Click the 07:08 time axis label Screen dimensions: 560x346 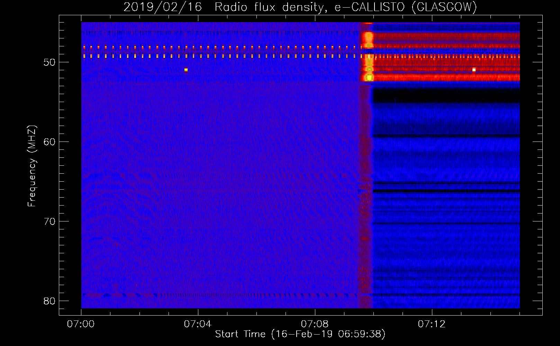[315, 324]
